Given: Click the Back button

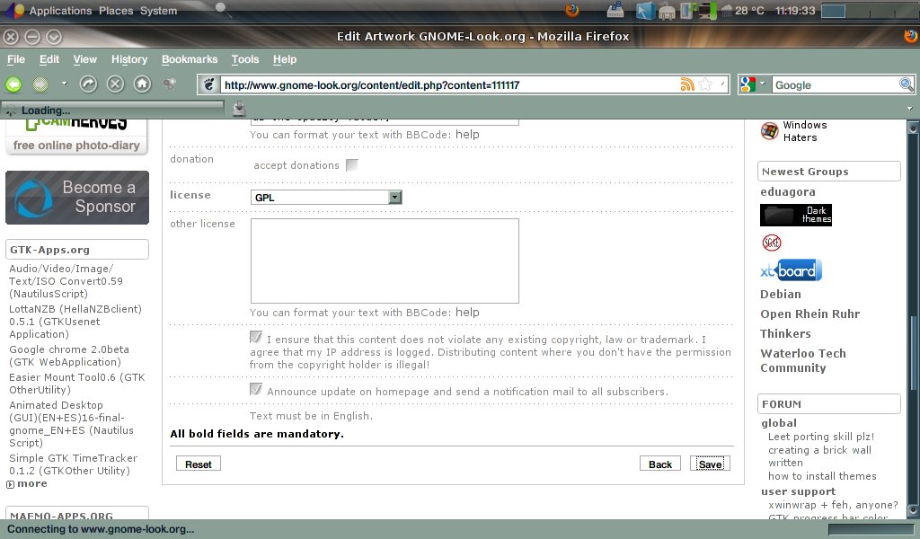Looking at the screenshot, I should [660, 464].
